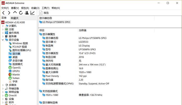Viewport: 182px width, 105px height.
Task: Select 视频模式 in the tree
Action: click(x=17, y=64)
